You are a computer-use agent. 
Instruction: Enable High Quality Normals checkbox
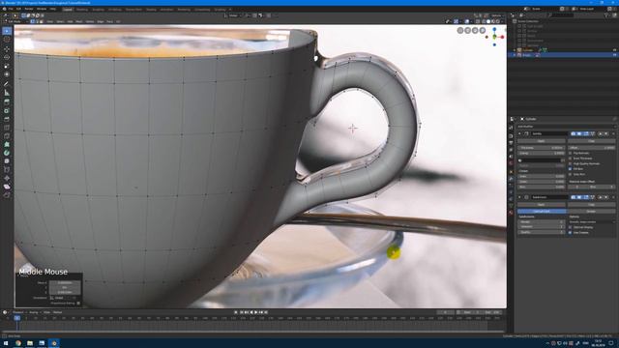[x=570, y=163]
